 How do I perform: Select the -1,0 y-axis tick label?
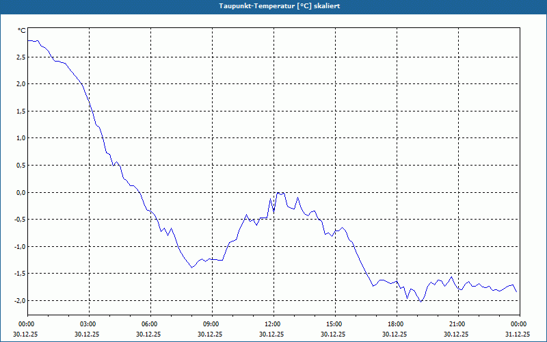point(20,246)
